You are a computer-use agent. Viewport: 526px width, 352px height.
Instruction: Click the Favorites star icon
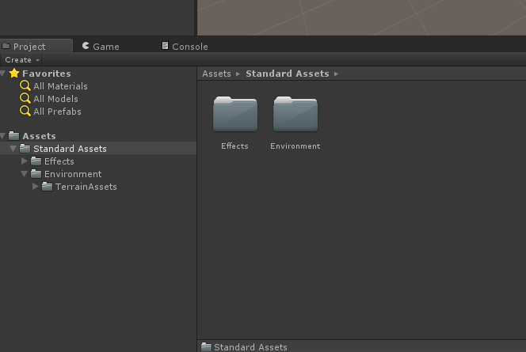(x=14, y=73)
